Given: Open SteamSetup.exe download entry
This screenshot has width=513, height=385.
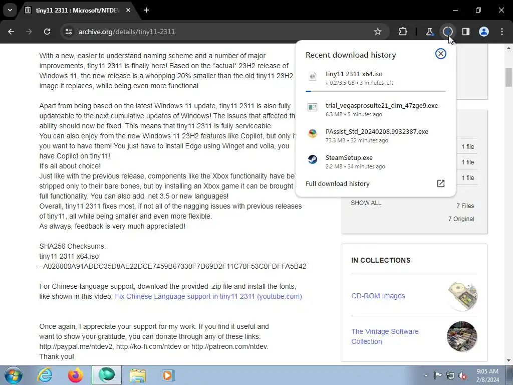Looking at the screenshot, I should 375,162.
